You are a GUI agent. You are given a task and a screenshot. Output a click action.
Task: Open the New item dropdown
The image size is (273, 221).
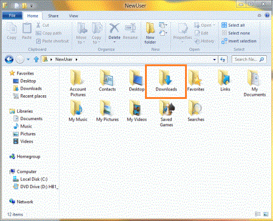[163, 25]
